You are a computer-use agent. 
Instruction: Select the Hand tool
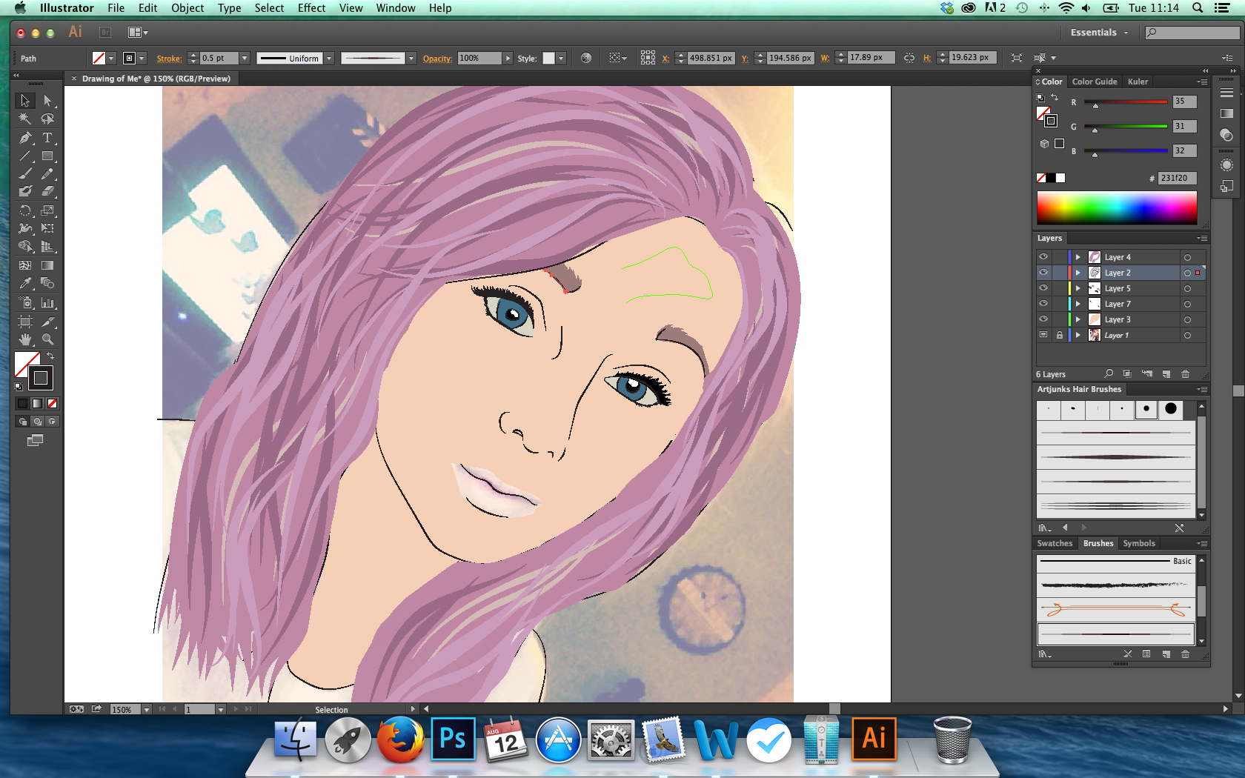[x=25, y=339]
